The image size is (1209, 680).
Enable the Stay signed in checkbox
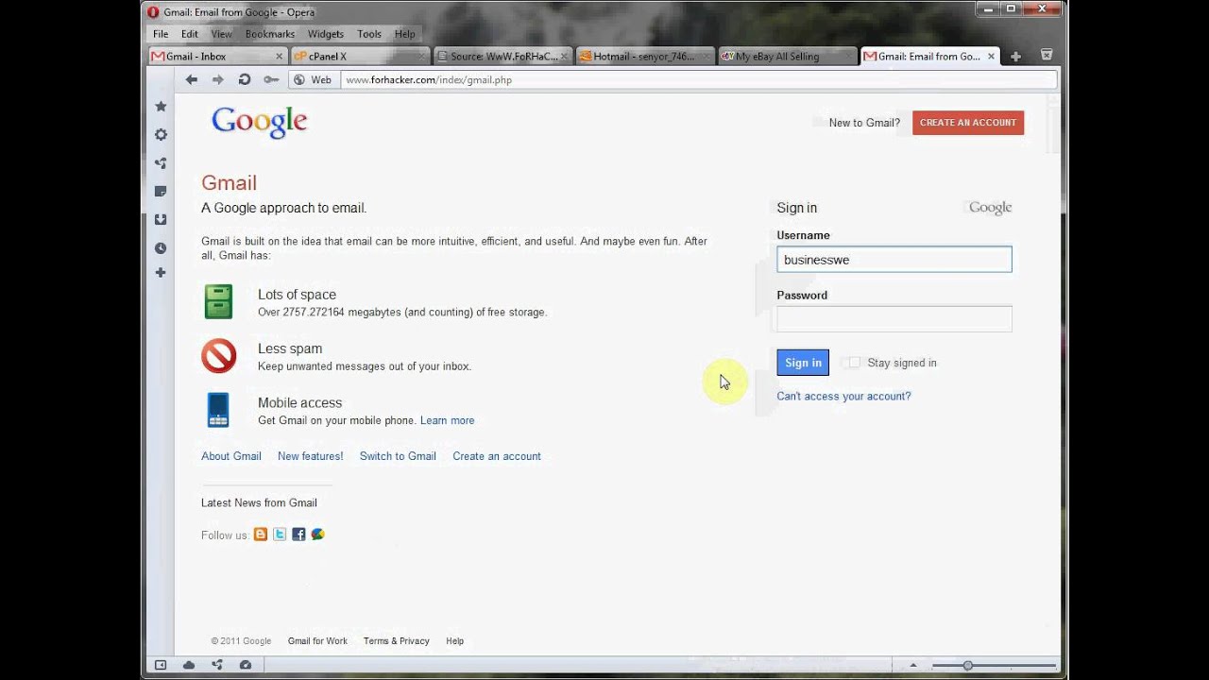pos(854,363)
